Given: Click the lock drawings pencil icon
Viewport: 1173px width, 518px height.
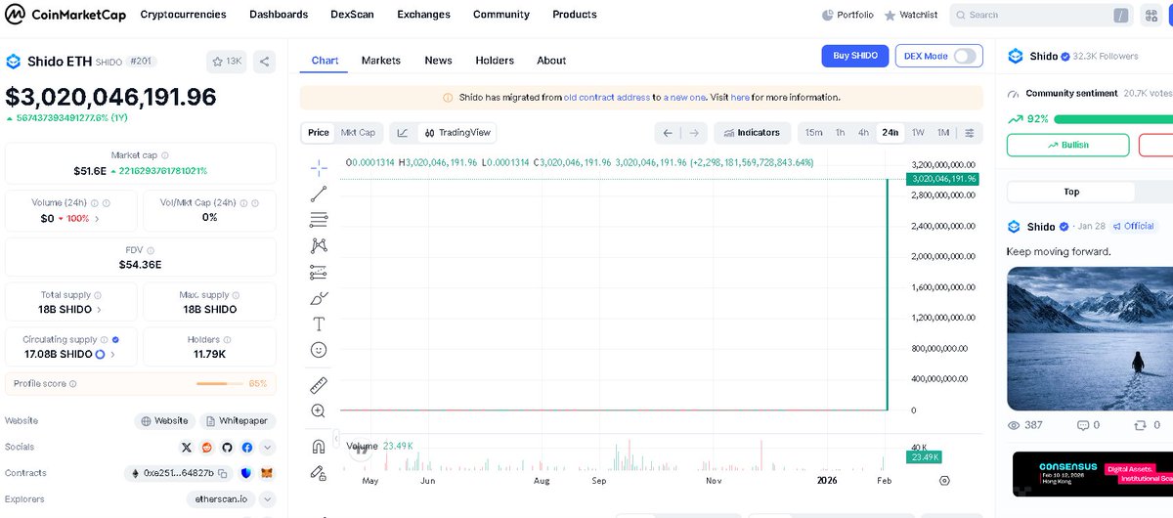Looking at the screenshot, I should click(319, 473).
